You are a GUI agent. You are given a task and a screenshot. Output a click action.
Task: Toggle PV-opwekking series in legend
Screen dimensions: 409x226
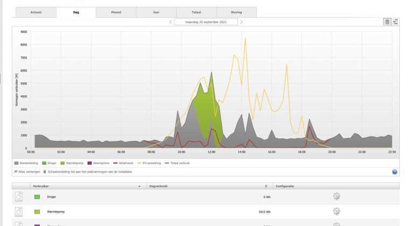[152, 162]
